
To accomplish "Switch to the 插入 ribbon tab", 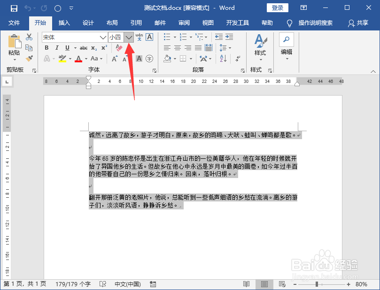I will [64, 22].
